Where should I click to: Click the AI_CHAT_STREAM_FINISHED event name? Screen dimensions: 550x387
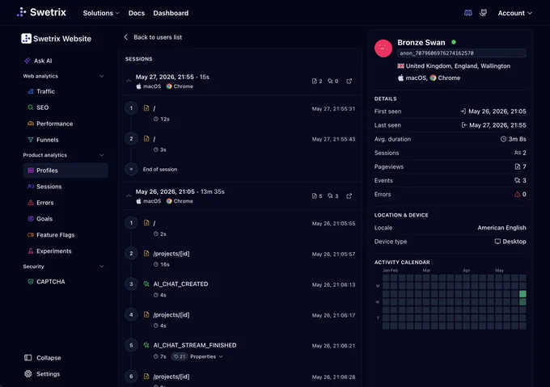(x=195, y=345)
